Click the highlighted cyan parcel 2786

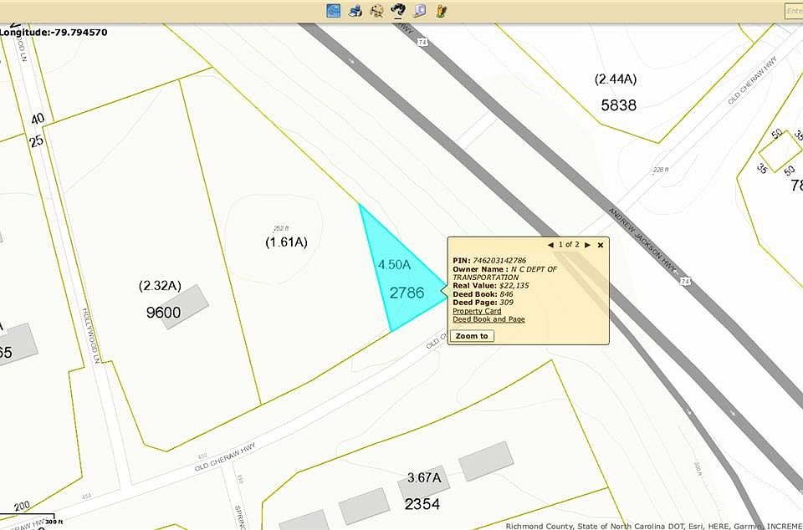click(x=400, y=284)
